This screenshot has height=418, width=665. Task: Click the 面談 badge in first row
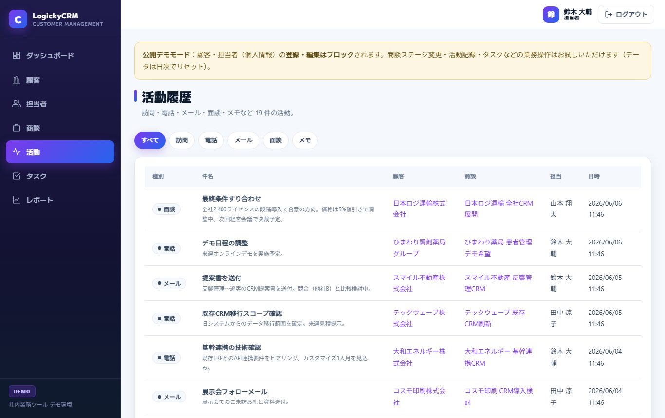[x=166, y=209]
